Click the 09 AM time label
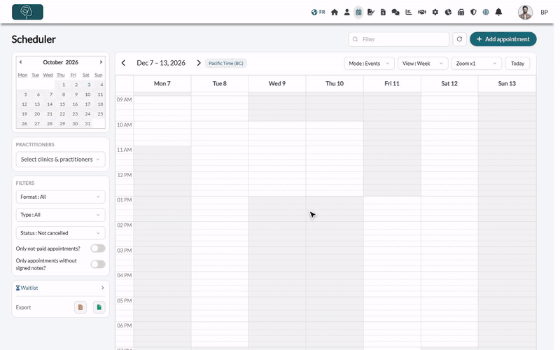The width and height of the screenshot is (560, 350). tap(125, 99)
